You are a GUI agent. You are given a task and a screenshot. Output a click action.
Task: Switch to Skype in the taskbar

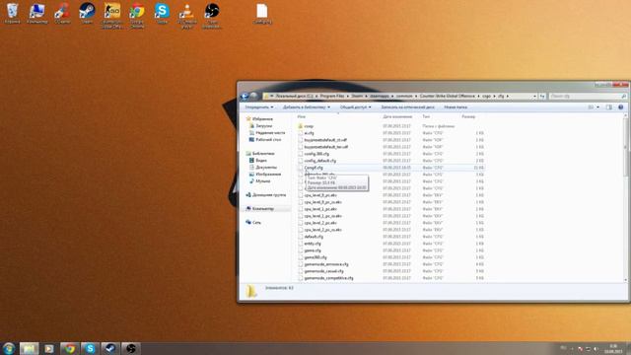click(90, 348)
